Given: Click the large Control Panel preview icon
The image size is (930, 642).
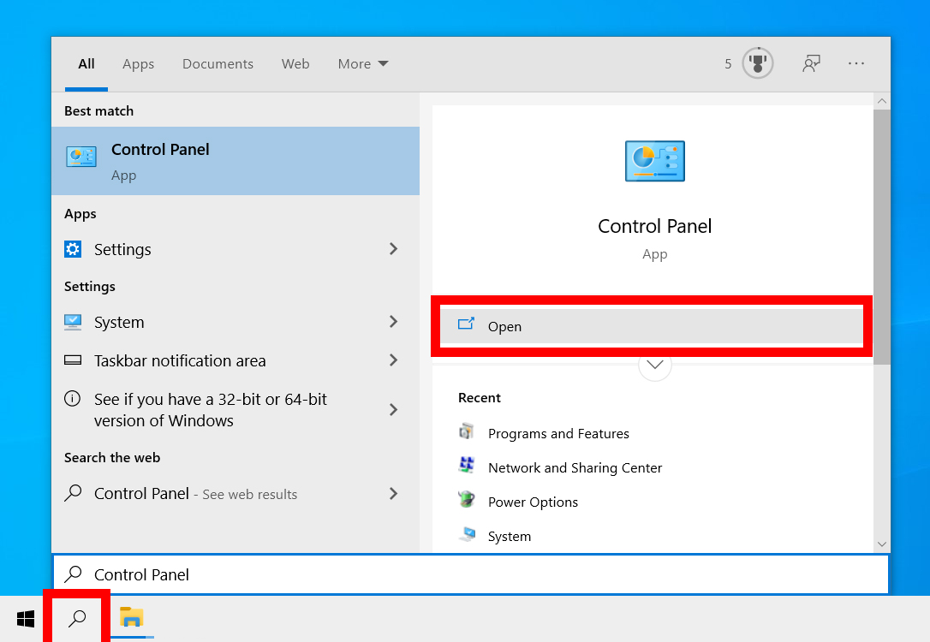Looking at the screenshot, I should [655, 161].
